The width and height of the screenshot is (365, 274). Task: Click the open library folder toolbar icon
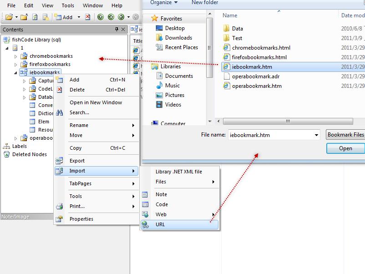(9, 17)
